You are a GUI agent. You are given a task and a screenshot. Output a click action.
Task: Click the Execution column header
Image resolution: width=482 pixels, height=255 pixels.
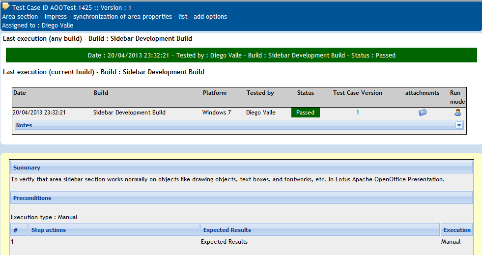coord(456,230)
